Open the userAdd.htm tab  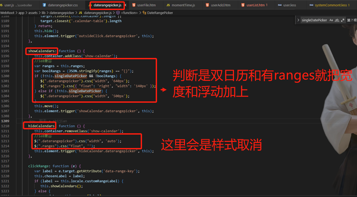click(220, 5)
